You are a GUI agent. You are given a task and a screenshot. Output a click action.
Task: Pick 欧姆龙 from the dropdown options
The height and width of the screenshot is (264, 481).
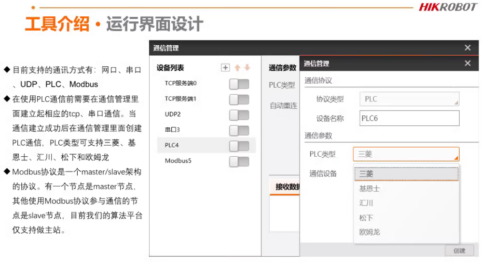tap(370, 232)
